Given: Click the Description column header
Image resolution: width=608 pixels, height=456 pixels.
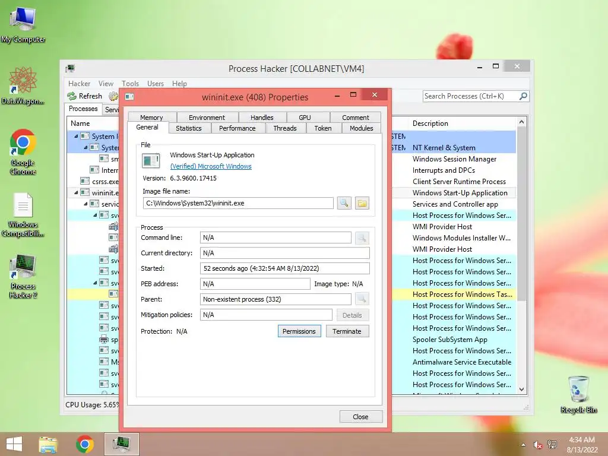Looking at the screenshot, I should pyautogui.click(x=430, y=123).
